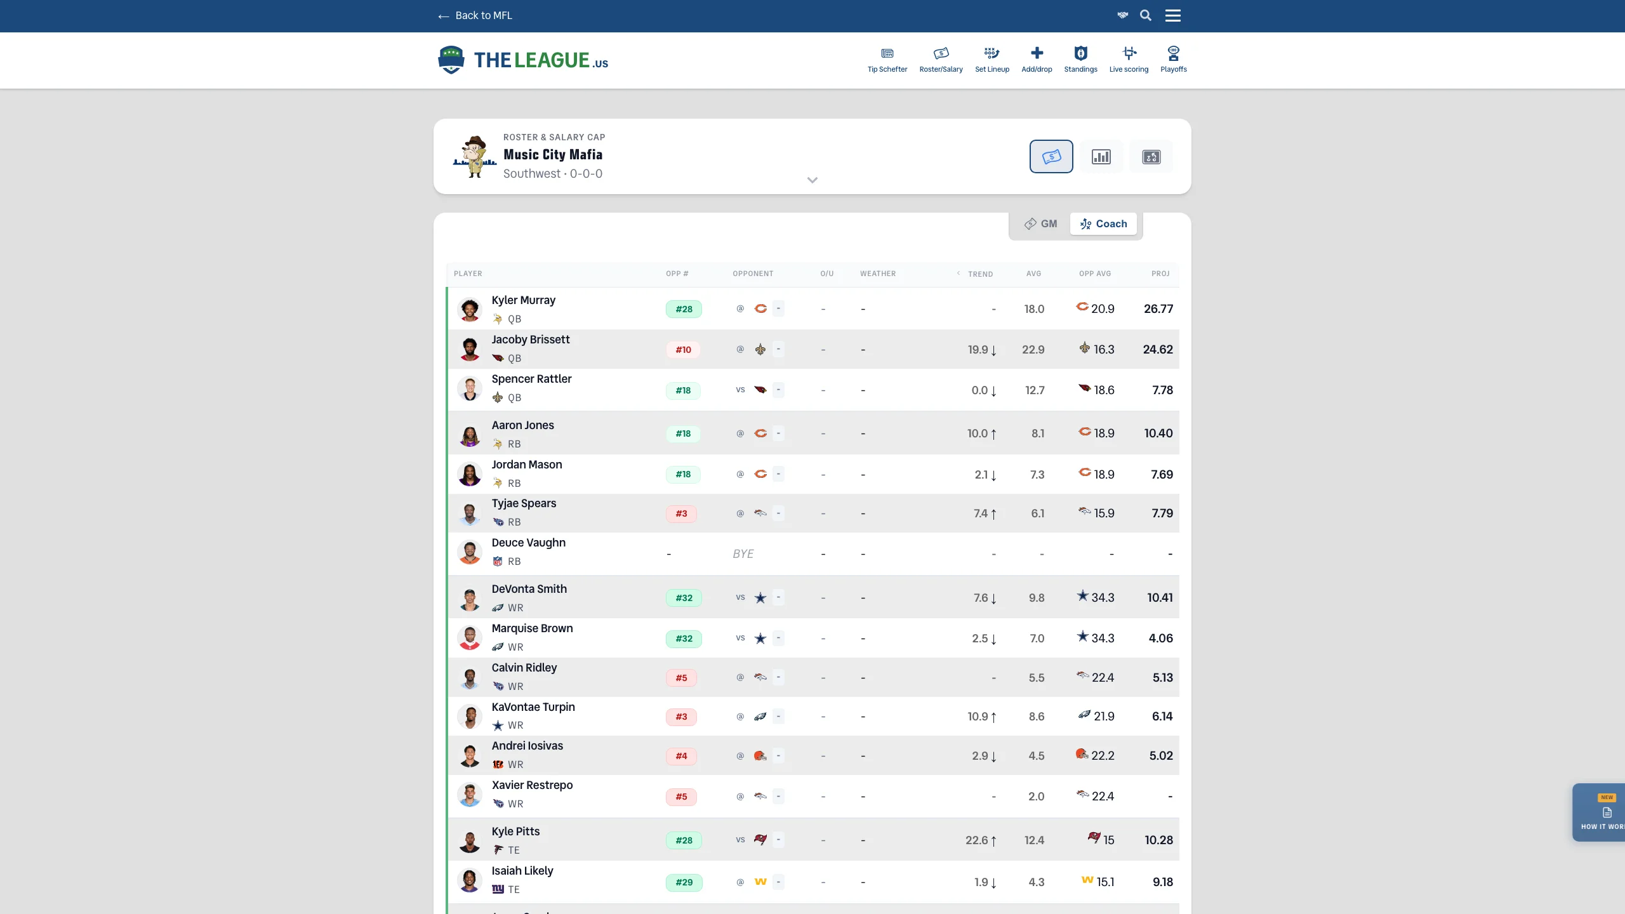Sort by the PROJ column header
The height and width of the screenshot is (914, 1625).
(x=1160, y=274)
